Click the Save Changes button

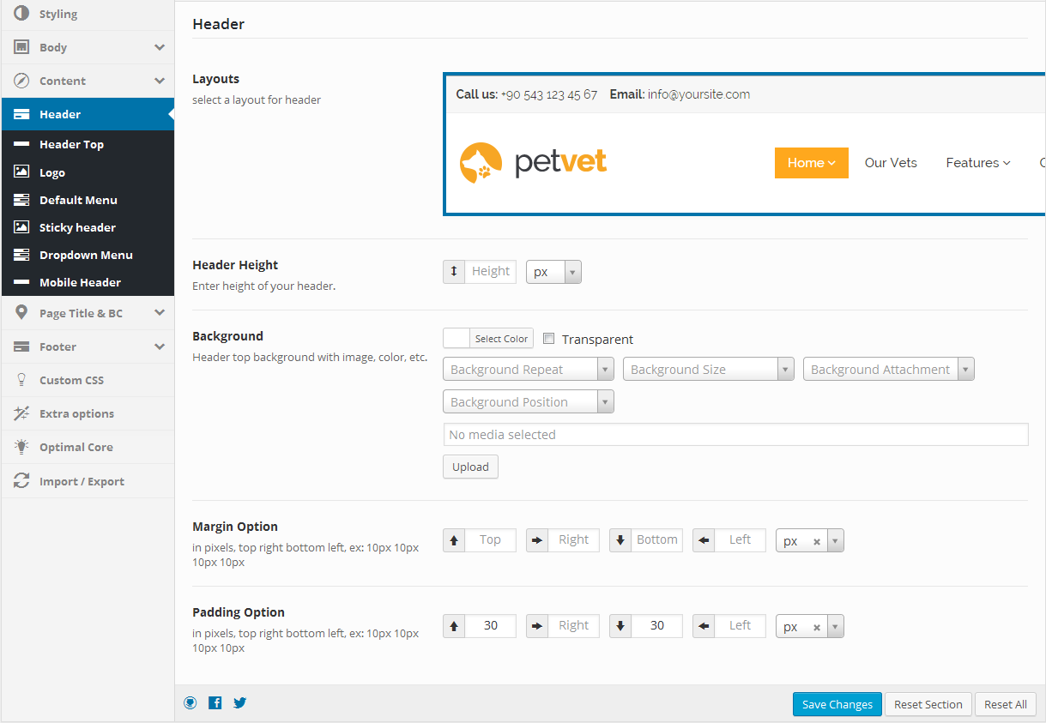[837, 704]
